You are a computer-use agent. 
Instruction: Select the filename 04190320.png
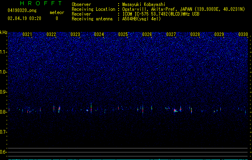[x=22, y=10]
